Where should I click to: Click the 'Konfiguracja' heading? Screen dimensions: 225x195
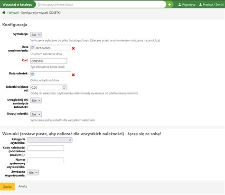coord(15,25)
